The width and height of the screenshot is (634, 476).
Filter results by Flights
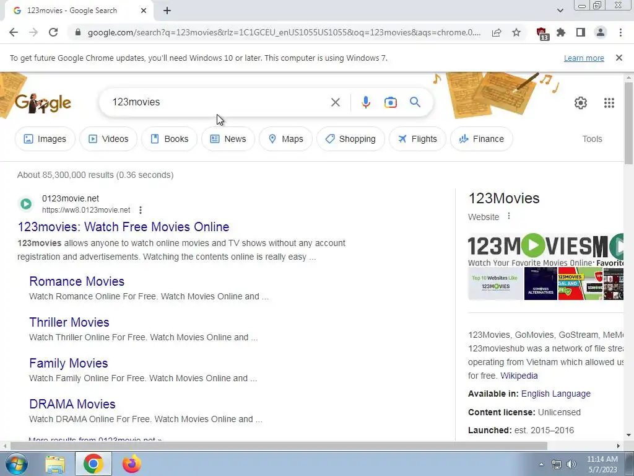pyautogui.click(x=417, y=139)
